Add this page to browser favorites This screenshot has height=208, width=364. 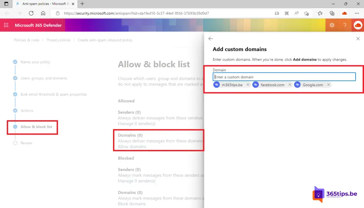pos(306,13)
